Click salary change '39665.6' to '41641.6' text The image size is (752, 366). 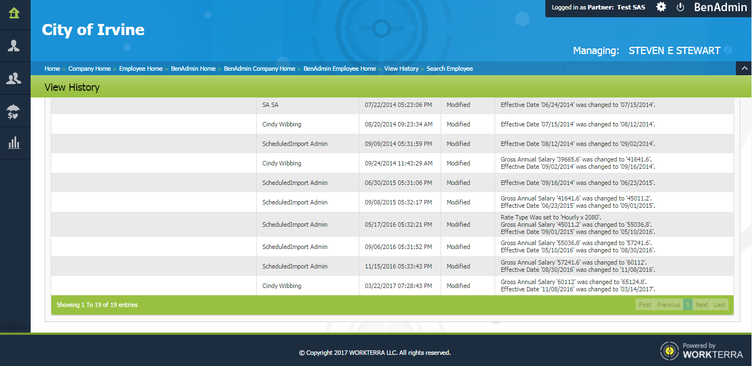coord(576,159)
